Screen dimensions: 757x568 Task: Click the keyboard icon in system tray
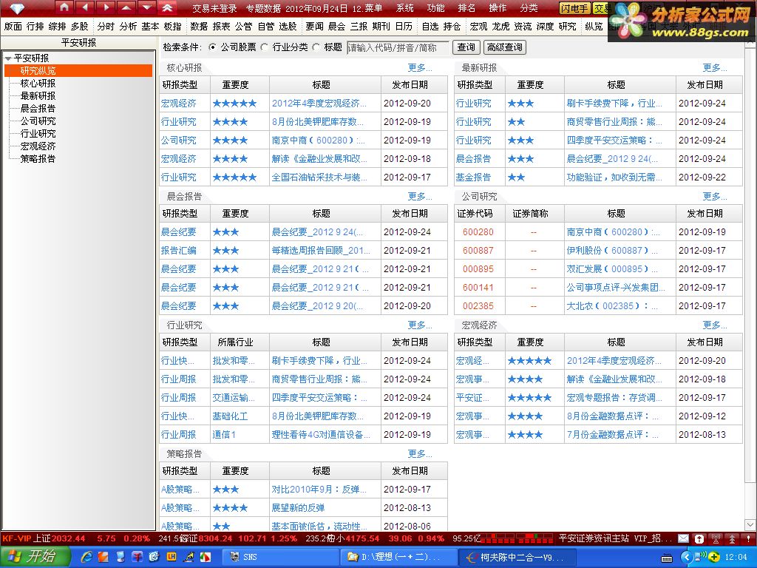[667, 558]
